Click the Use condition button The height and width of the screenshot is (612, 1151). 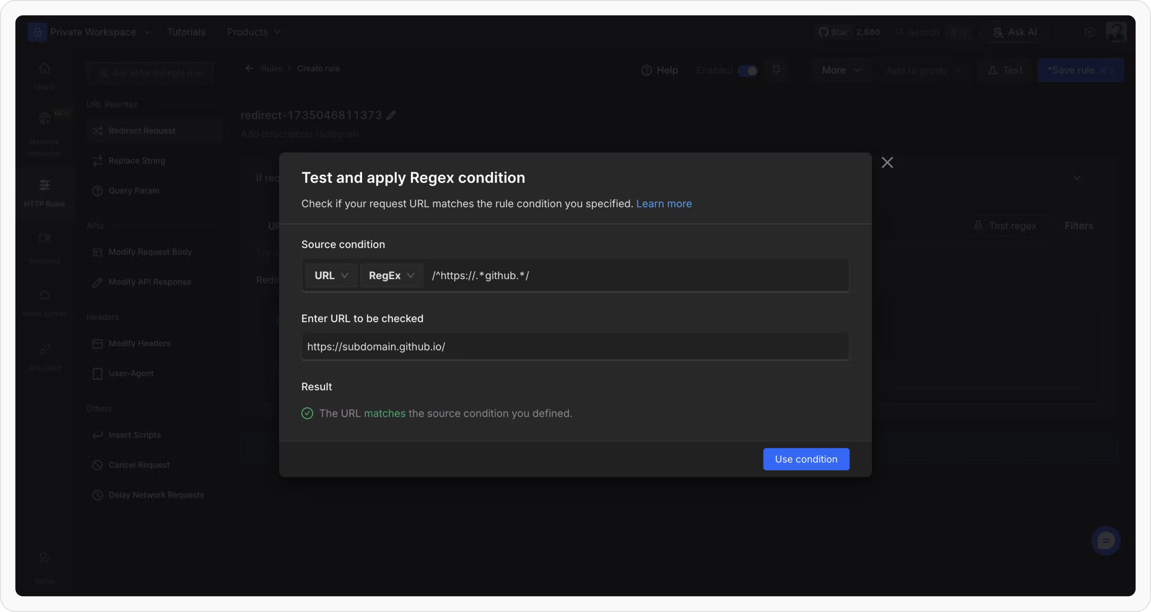click(806, 459)
